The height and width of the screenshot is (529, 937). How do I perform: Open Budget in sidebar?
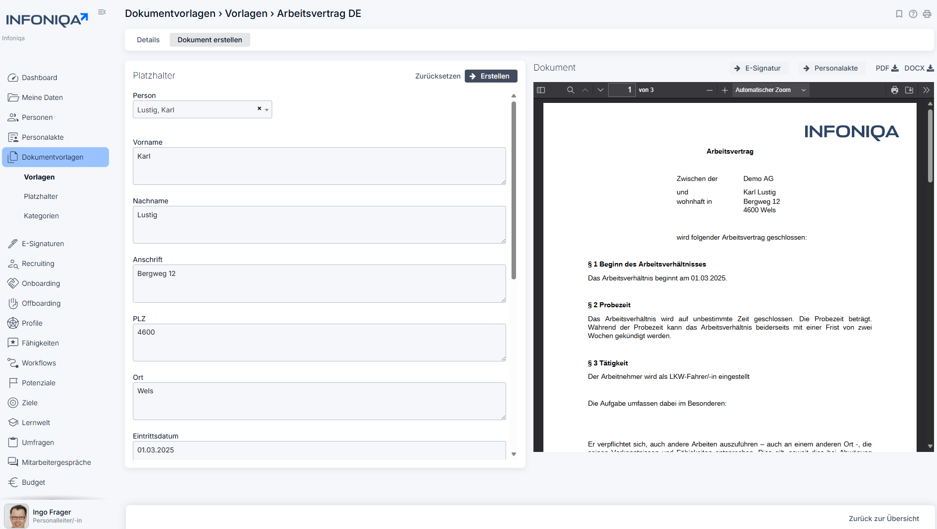pos(55,482)
